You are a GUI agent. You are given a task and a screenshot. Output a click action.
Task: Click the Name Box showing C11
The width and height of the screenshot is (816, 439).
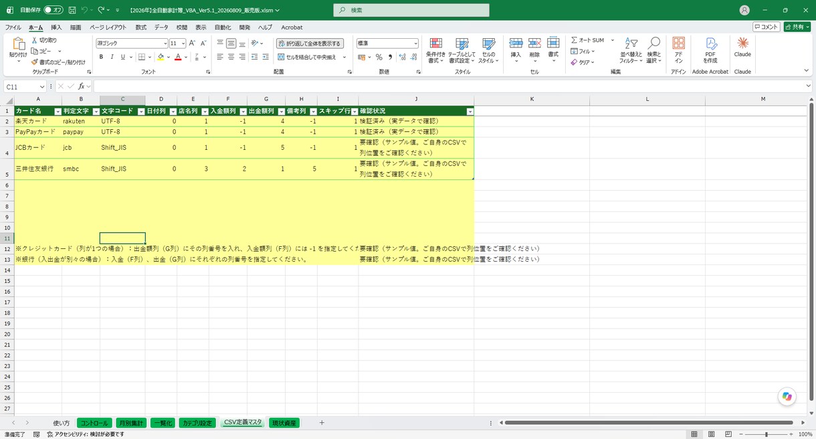(25, 86)
